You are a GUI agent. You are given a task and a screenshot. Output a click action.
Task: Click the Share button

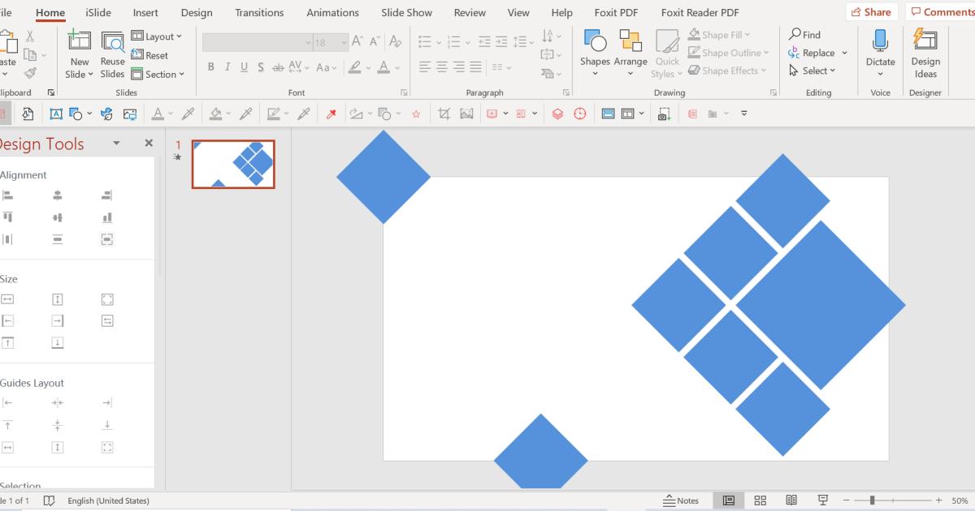(870, 12)
